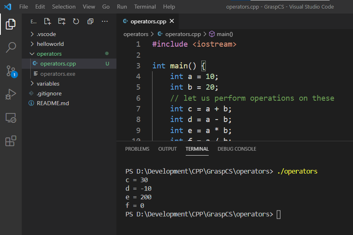The image size is (353, 235).
Task: Click terminal output 'd = -10'
Action: [x=139, y=189]
